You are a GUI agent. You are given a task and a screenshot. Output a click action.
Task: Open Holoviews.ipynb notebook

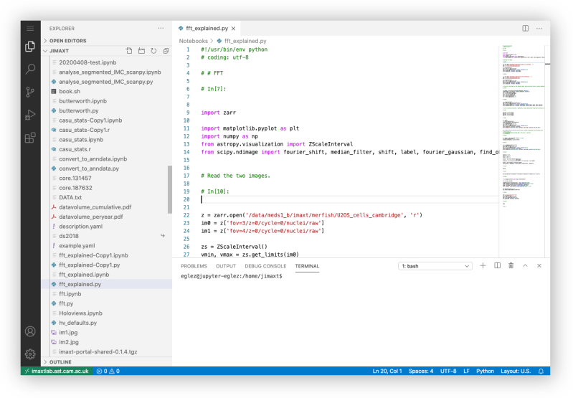80,313
